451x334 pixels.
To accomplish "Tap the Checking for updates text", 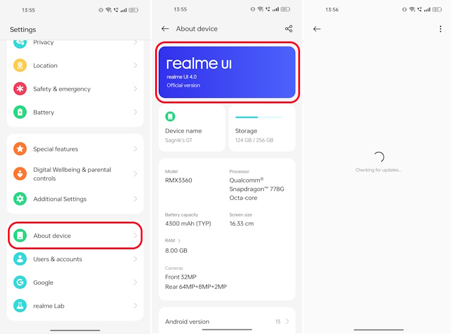I will coord(378,170).
